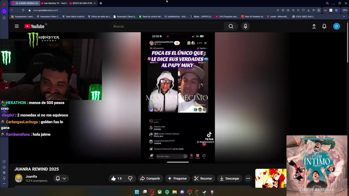This screenshot has height=196, width=349.
Task: Open the extensions cube icon
Action: point(336,10)
